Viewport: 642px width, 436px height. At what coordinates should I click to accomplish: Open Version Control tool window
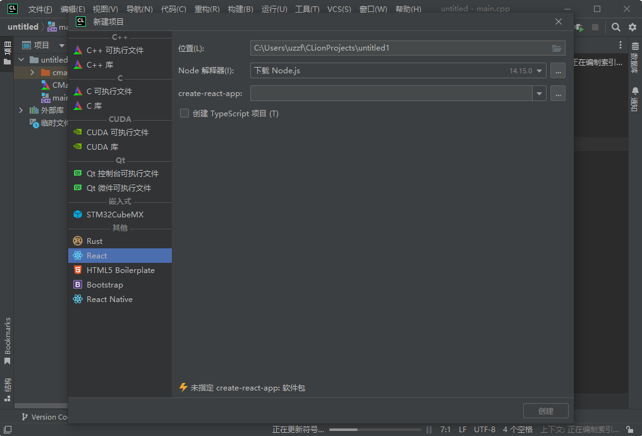[44, 417]
